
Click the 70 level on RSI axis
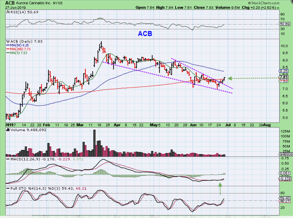282,19
